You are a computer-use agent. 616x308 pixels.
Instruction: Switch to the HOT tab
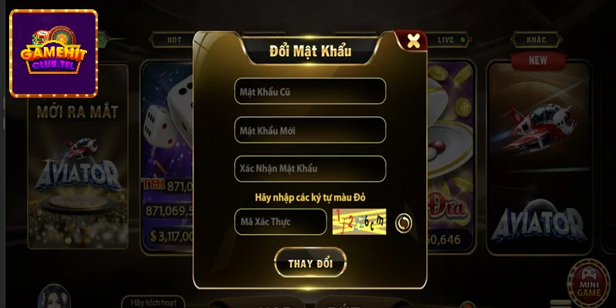pos(175,40)
